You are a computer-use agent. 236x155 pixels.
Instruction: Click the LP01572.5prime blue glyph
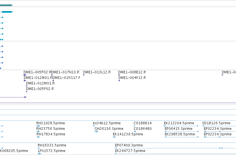click(x=40, y=154)
